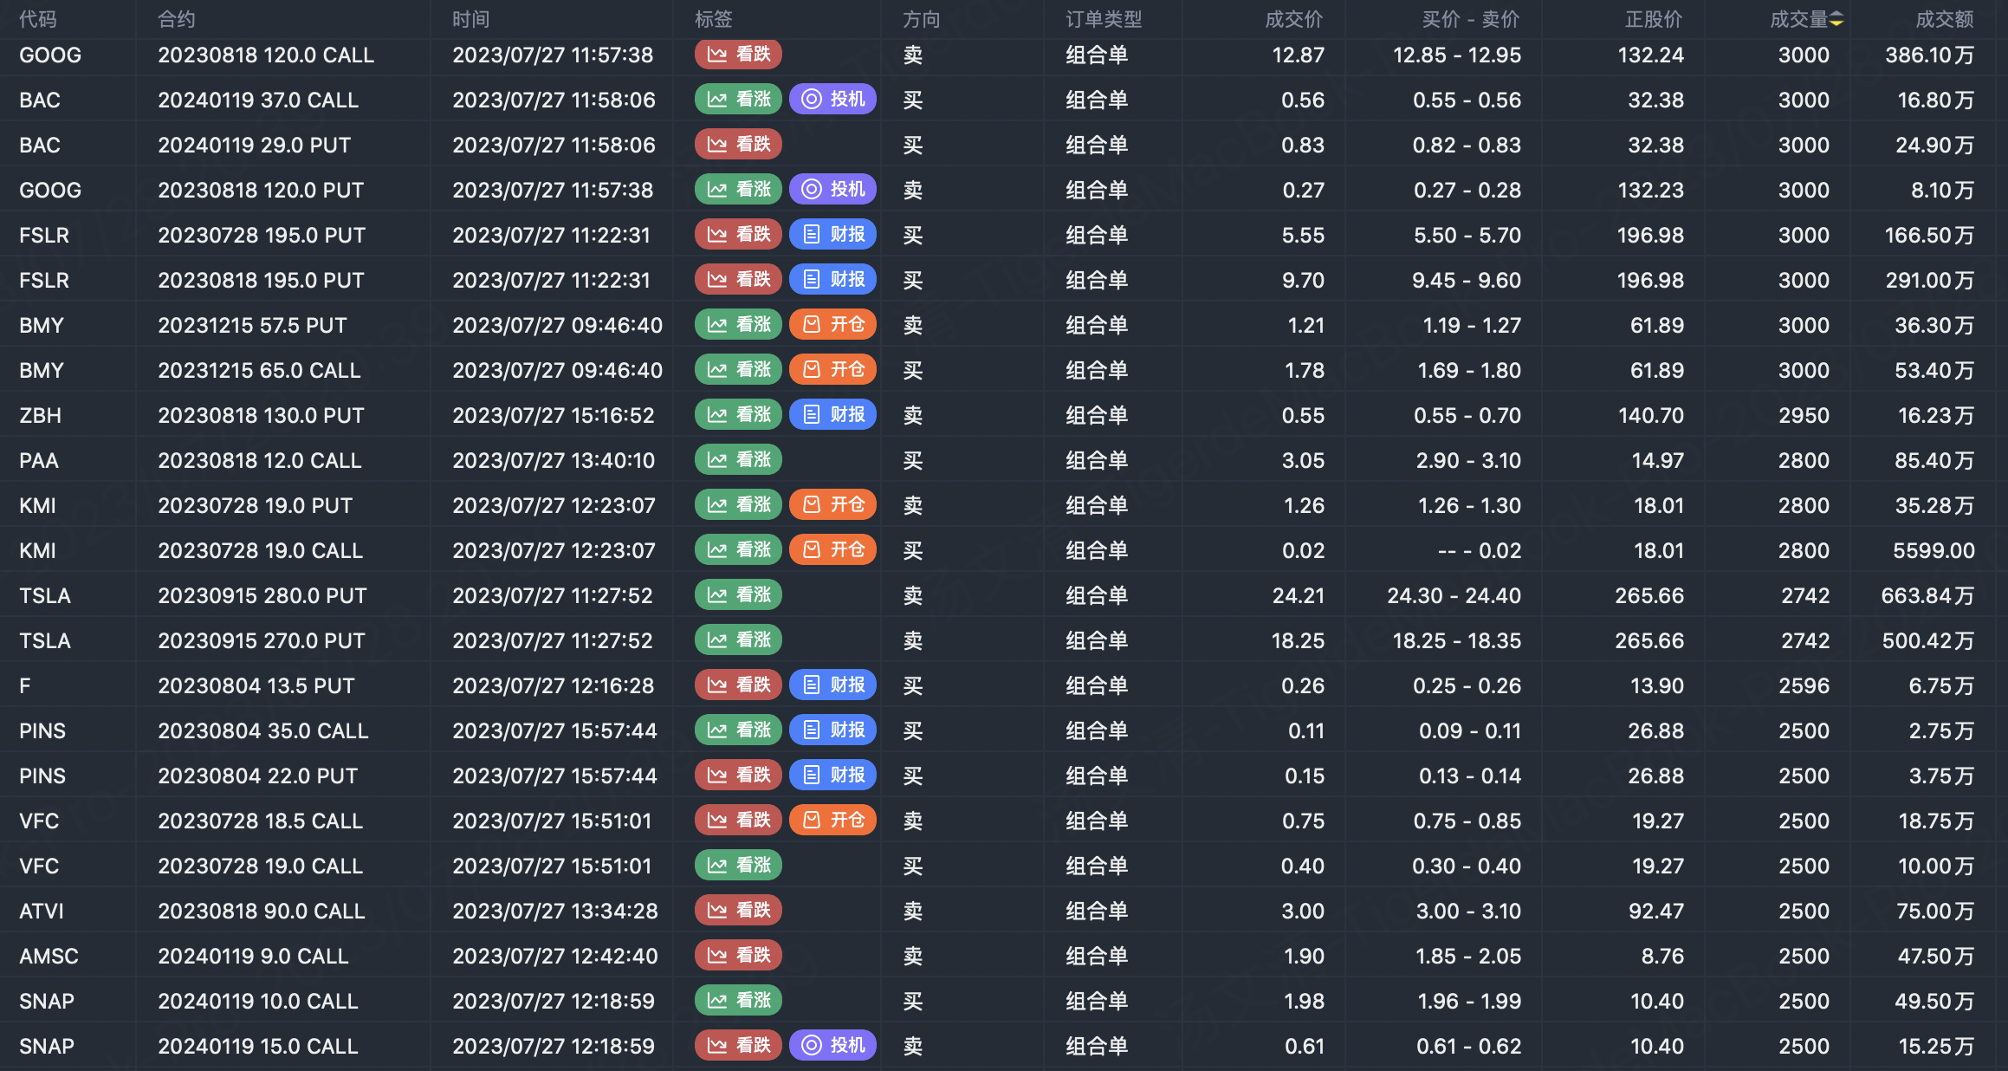Image resolution: width=2008 pixels, height=1071 pixels.
Task: Click the 投机 tag on GOOG 120.0 PUT row
Action: pos(832,190)
